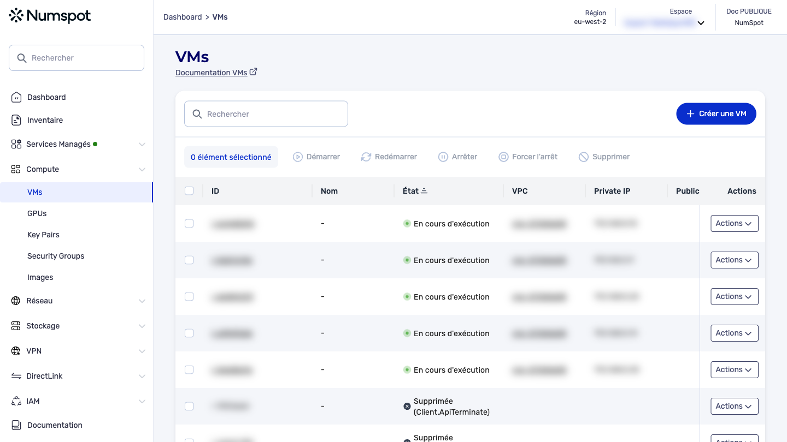This screenshot has height=442, width=787.
Task: Click the Numspot logo
Action: 50,16
